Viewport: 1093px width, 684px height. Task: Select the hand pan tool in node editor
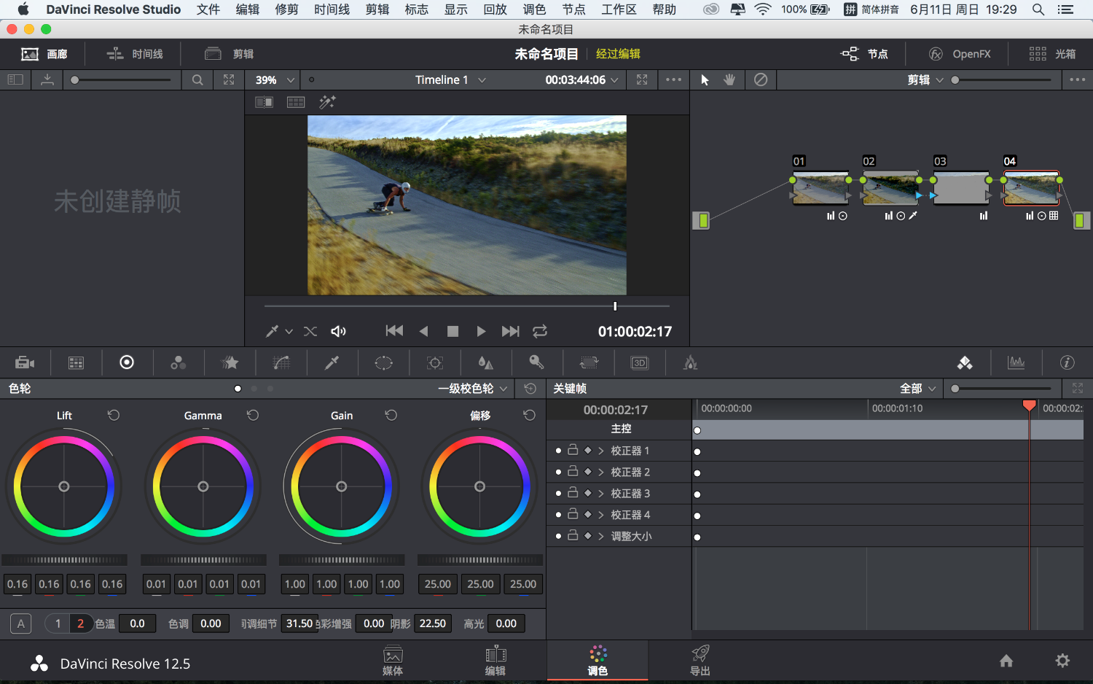(729, 79)
